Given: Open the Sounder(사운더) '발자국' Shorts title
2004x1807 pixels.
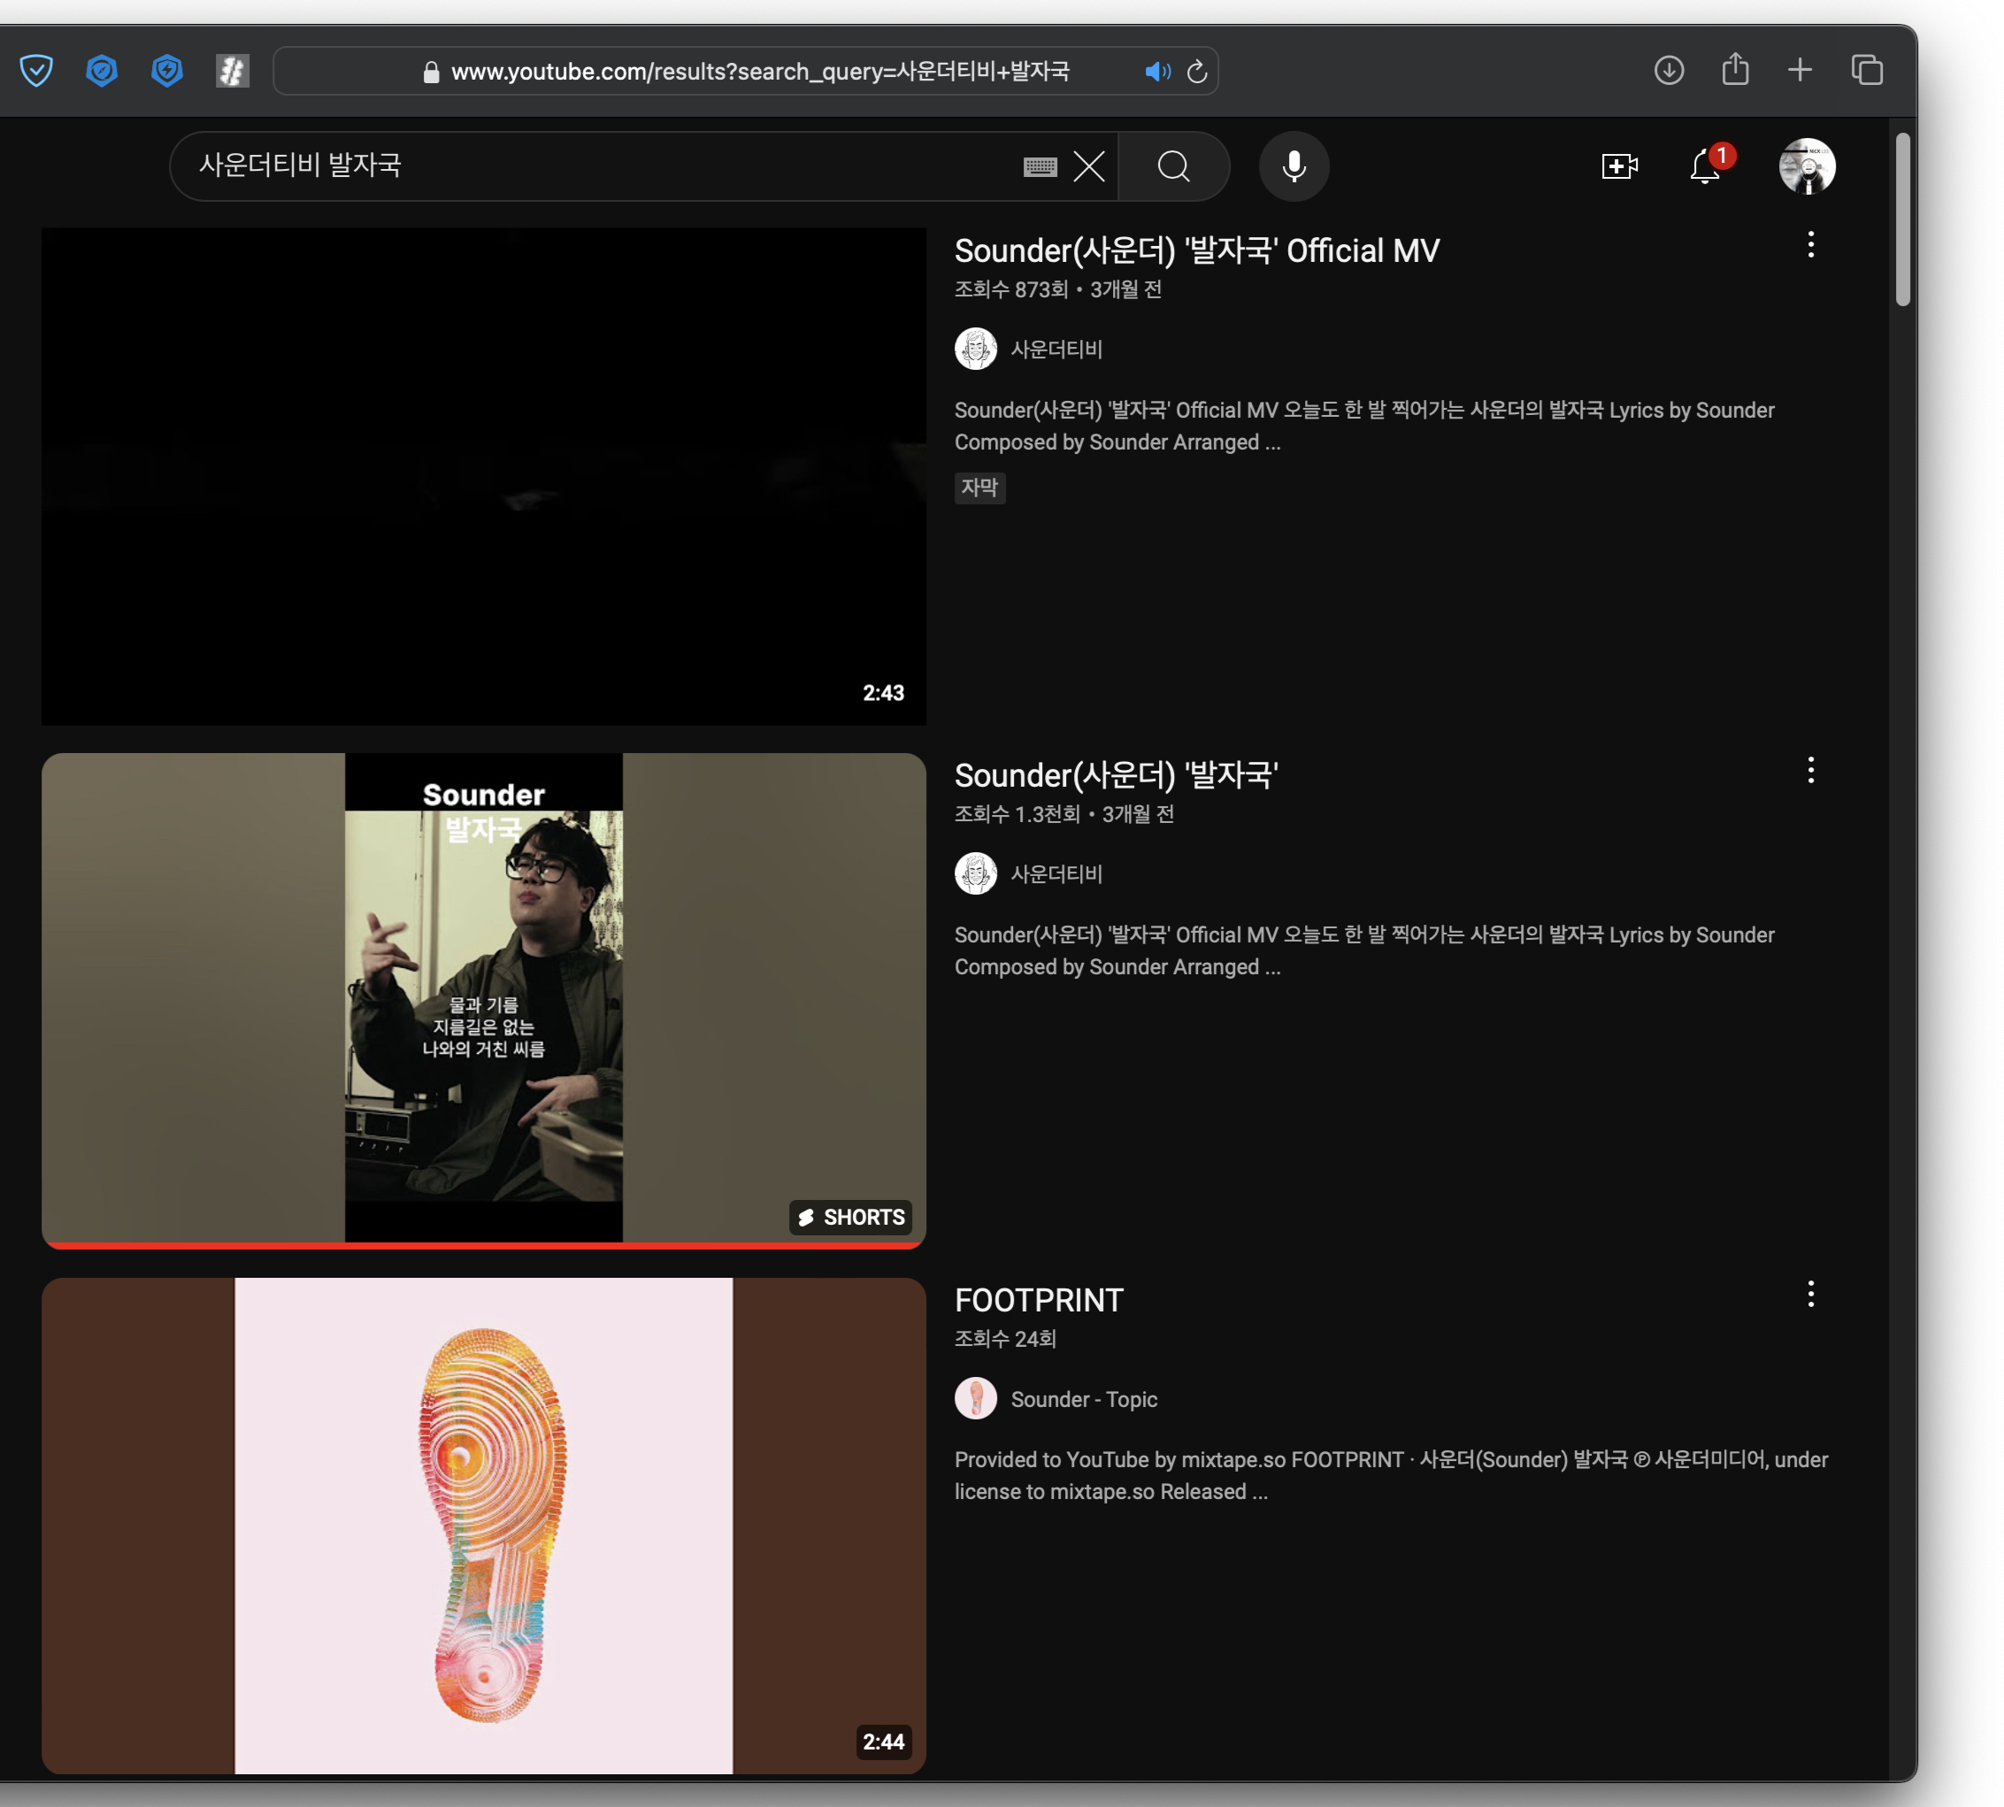Looking at the screenshot, I should click(1116, 774).
